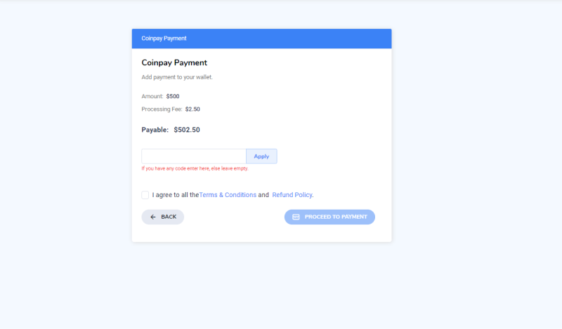This screenshot has height=329, width=562.
Task: Open the Refund Policy link
Action: pyautogui.click(x=292, y=195)
